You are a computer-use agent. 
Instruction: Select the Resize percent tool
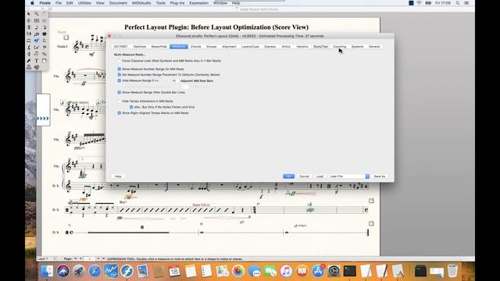(x=45, y=54)
